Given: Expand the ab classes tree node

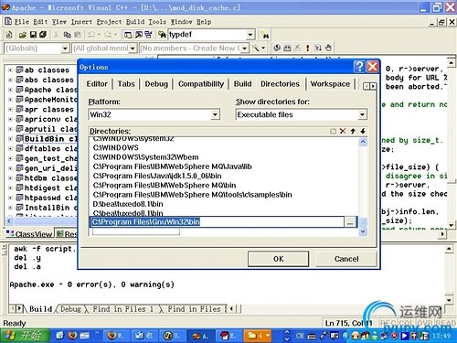Looking at the screenshot, I should coord(10,70).
